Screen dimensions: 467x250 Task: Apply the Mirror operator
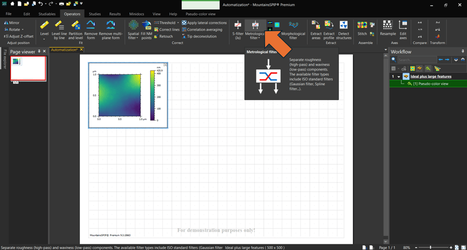tap(12, 23)
